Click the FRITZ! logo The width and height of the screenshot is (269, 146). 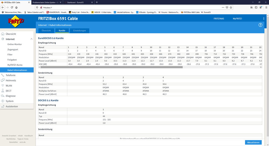coord(16,21)
